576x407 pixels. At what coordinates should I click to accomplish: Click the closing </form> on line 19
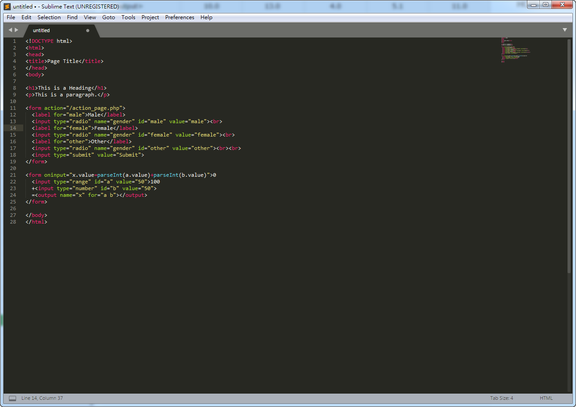click(x=36, y=162)
